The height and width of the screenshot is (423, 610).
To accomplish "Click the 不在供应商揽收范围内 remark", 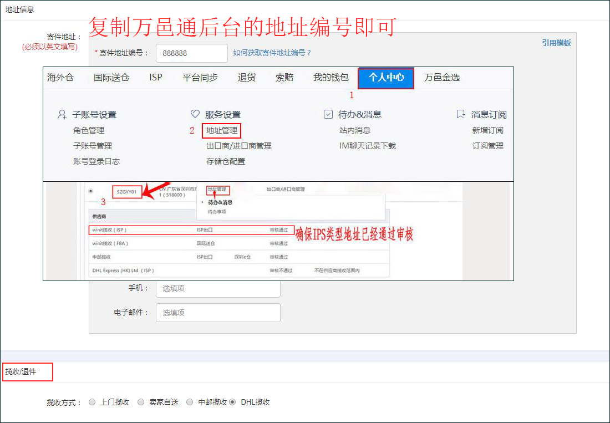I will (x=337, y=270).
